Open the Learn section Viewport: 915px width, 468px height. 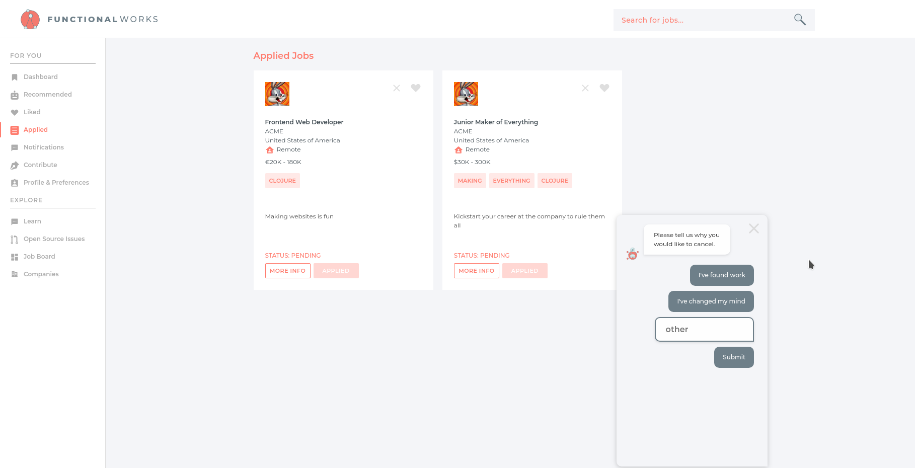[x=32, y=221]
